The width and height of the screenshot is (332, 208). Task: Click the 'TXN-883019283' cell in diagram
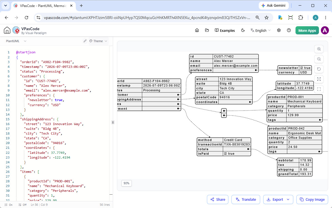point(237,145)
